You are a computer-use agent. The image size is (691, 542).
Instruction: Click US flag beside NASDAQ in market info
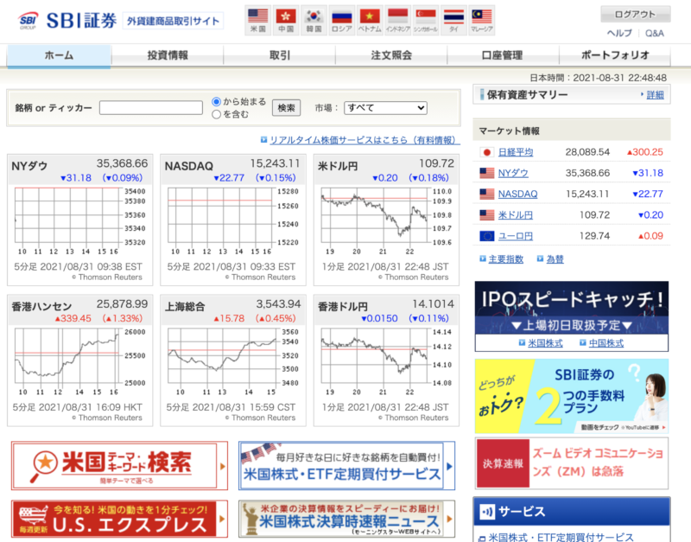486,194
